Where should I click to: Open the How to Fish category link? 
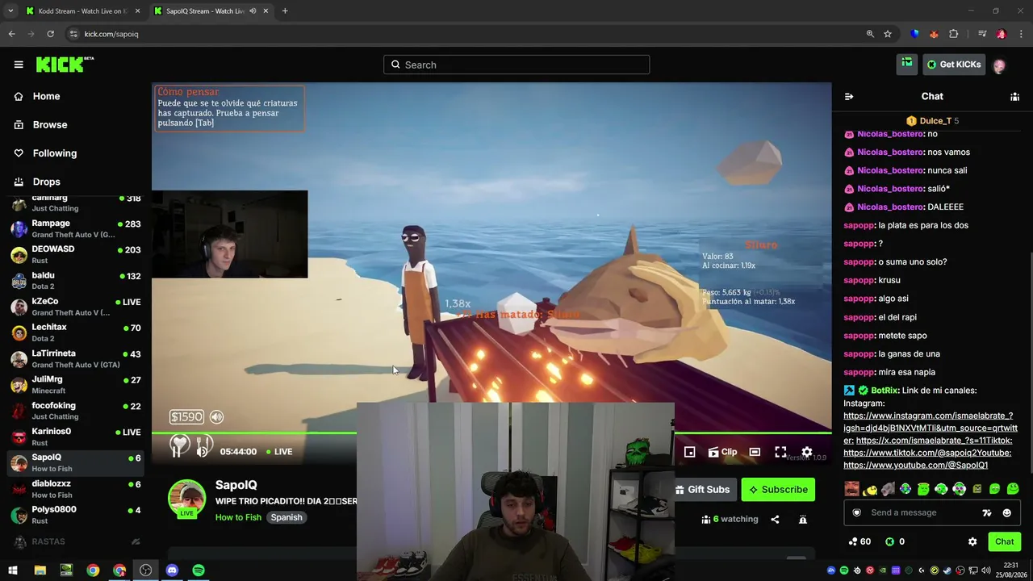tap(238, 517)
